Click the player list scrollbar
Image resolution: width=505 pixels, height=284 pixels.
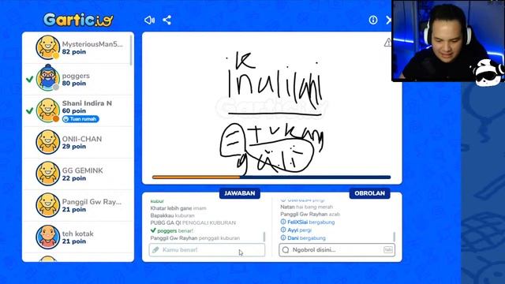point(131,50)
